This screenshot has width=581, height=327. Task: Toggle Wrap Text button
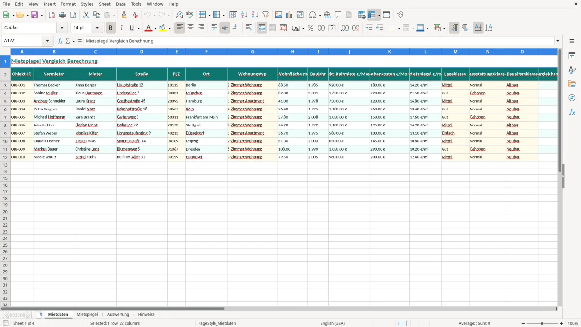coord(249,28)
